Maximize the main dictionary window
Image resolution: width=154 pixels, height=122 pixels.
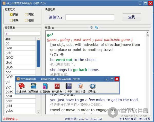click(x=146, y=3)
